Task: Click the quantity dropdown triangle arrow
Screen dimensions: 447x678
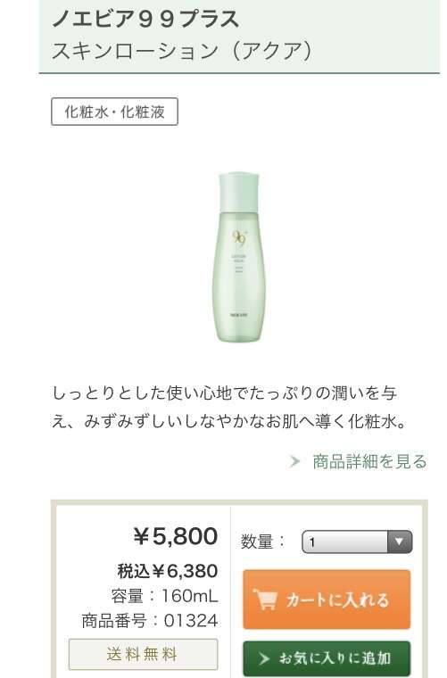Action: coord(400,542)
